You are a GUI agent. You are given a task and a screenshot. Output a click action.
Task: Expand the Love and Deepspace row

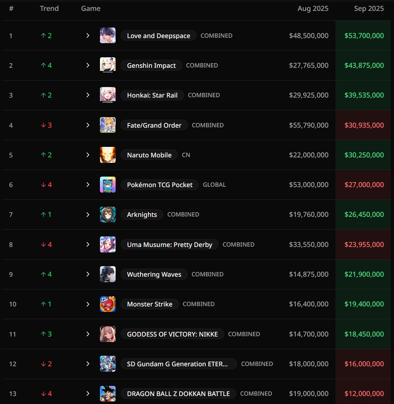click(x=88, y=36)
